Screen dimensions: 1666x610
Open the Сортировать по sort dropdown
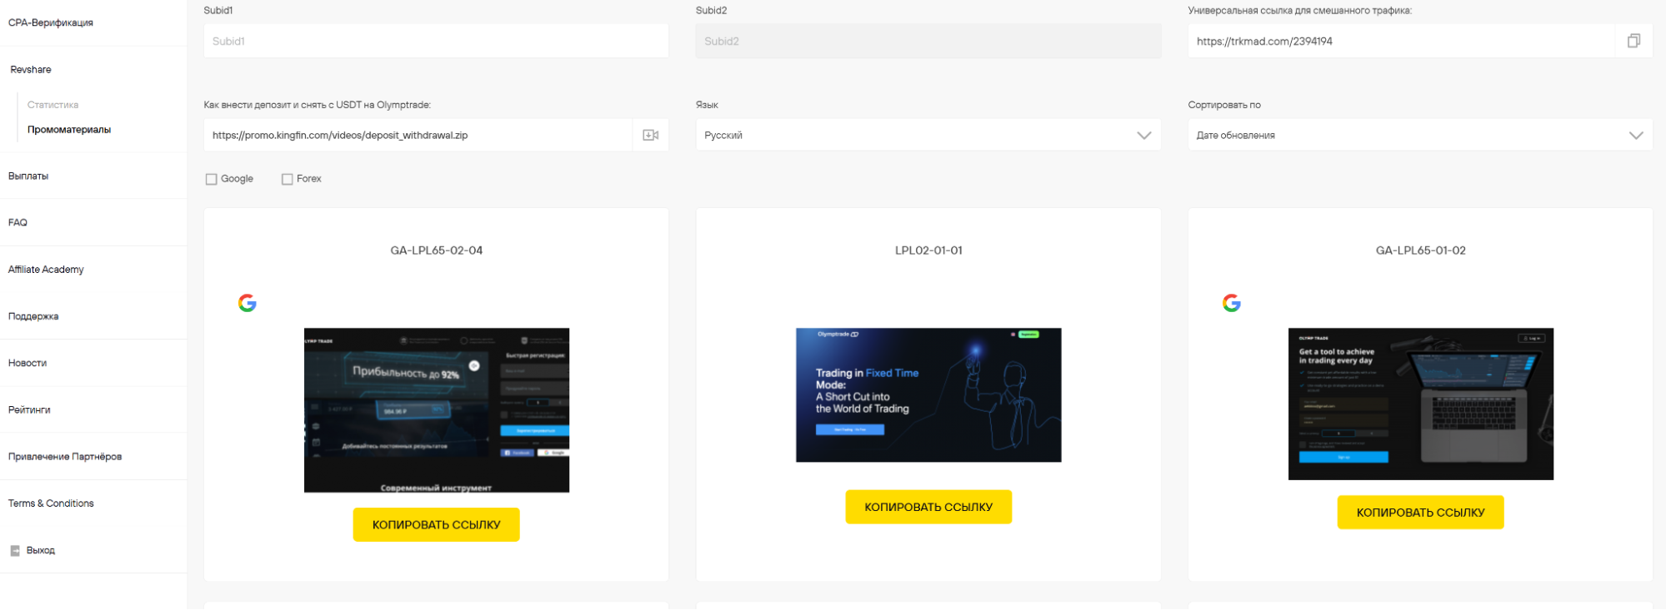[x=1420, y=135]
